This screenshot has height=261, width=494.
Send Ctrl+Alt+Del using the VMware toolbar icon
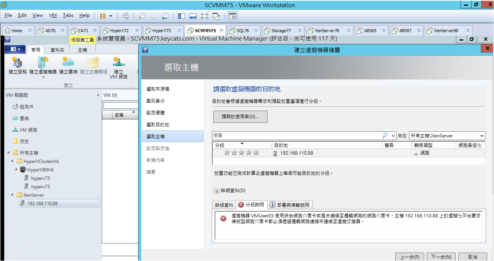(x=126, y=16)
